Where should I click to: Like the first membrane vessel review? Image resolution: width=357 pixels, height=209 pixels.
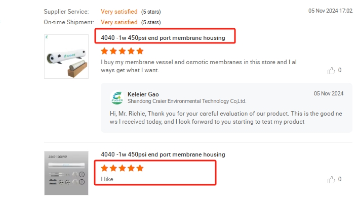(x=331, y=71)
